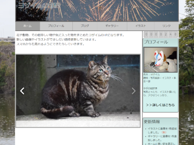Screen dimensions: 194x145
Task: Select the イラストに画像を1枚追加 update entry
Action: pyautogui.click(x=162, y=131)
